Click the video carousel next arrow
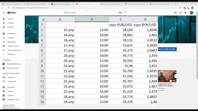 point(176,76)
